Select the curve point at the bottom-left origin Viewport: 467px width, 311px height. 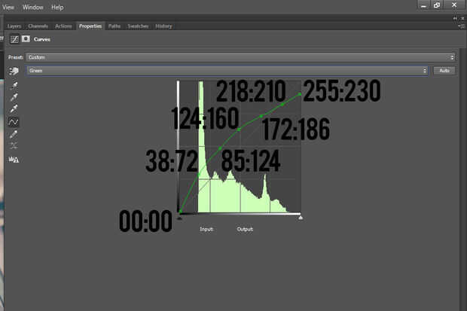180,212
